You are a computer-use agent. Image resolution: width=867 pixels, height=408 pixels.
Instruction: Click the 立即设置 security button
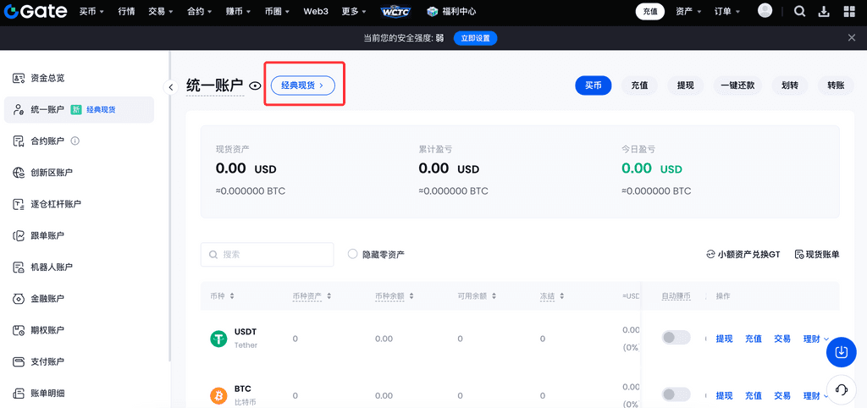[x=475, y=38]
